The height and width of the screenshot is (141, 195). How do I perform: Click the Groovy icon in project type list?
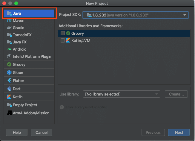coord(9,64)
